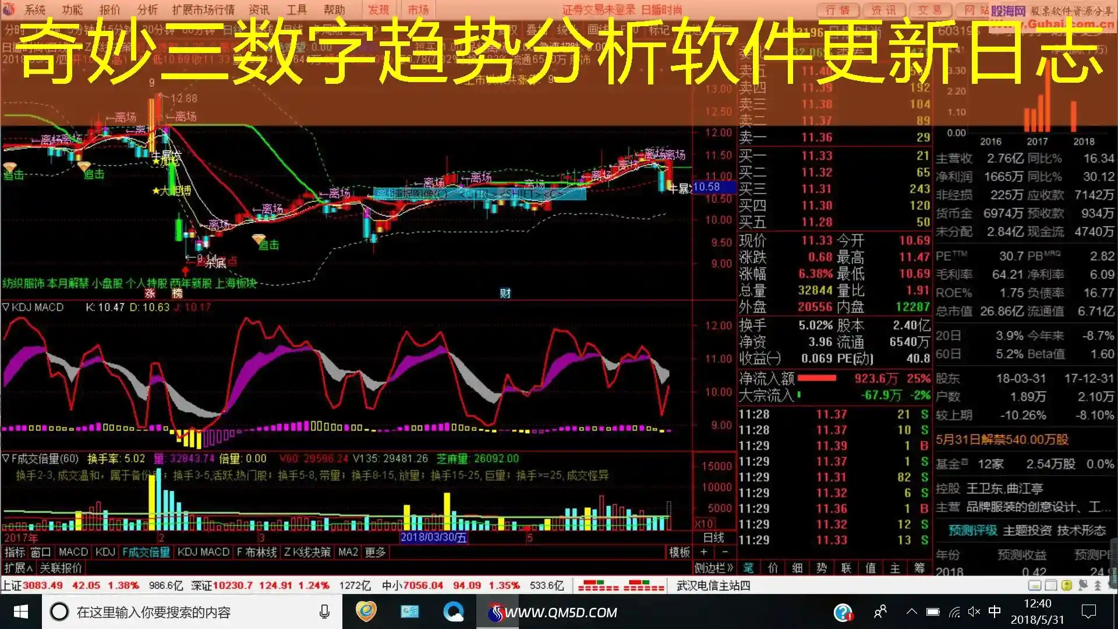1118x629 pixels.
Task: Open the blue Q browser taskbar icon
Action: tap(453, 612)
